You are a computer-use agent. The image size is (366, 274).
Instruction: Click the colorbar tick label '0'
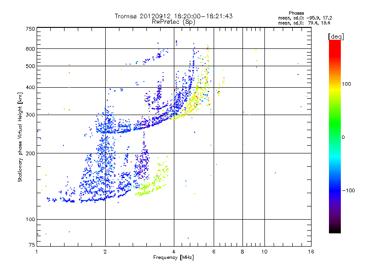pyautogui.click(x=343, y=137)
